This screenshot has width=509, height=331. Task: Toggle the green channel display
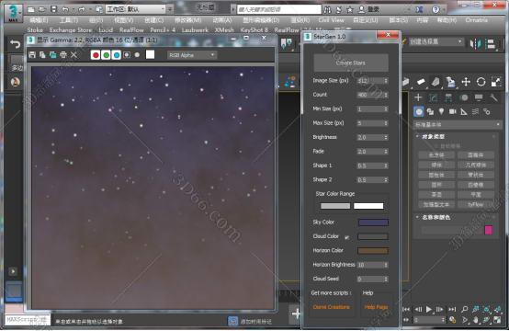coord(106,55)
